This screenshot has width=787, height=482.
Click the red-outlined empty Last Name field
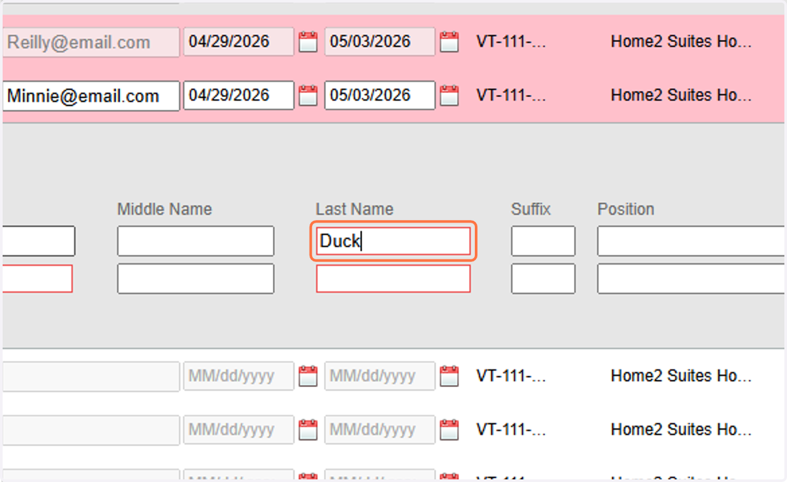click(393, 278)
